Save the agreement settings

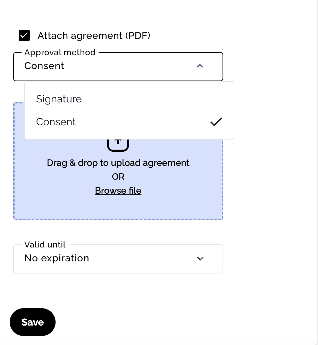pyautogui.click(x=33, y=322)
